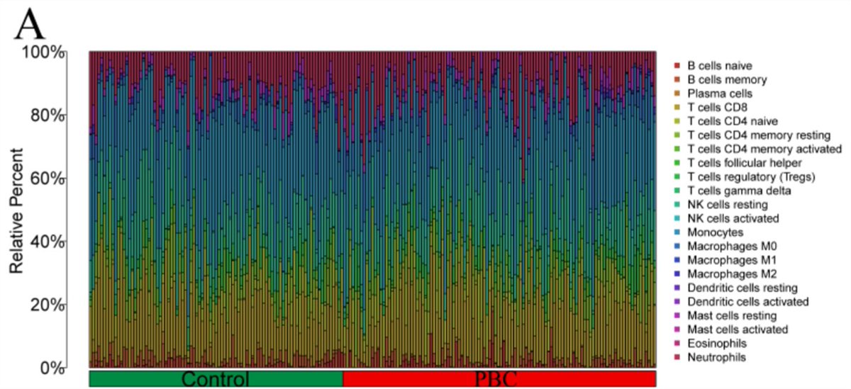
Task: Click the 0% y-axis tick label
Action: [x=52, y=368]
